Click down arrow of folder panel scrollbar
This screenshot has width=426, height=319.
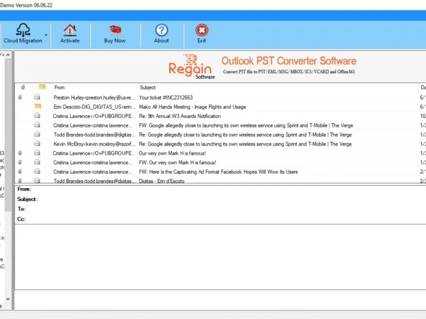tap(8, 299)
